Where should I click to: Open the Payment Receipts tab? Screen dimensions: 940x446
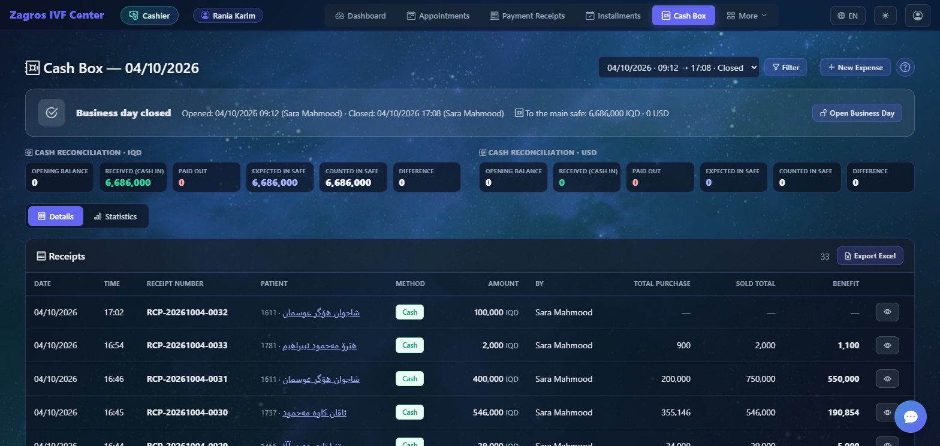point(527,16)
